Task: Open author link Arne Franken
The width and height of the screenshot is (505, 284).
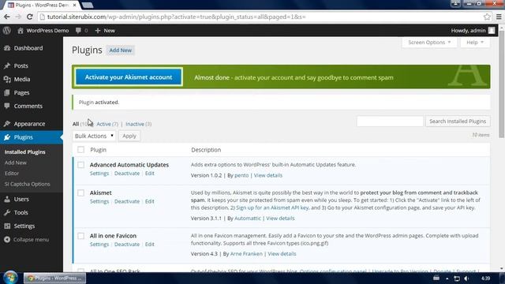Action: (246, 254)
